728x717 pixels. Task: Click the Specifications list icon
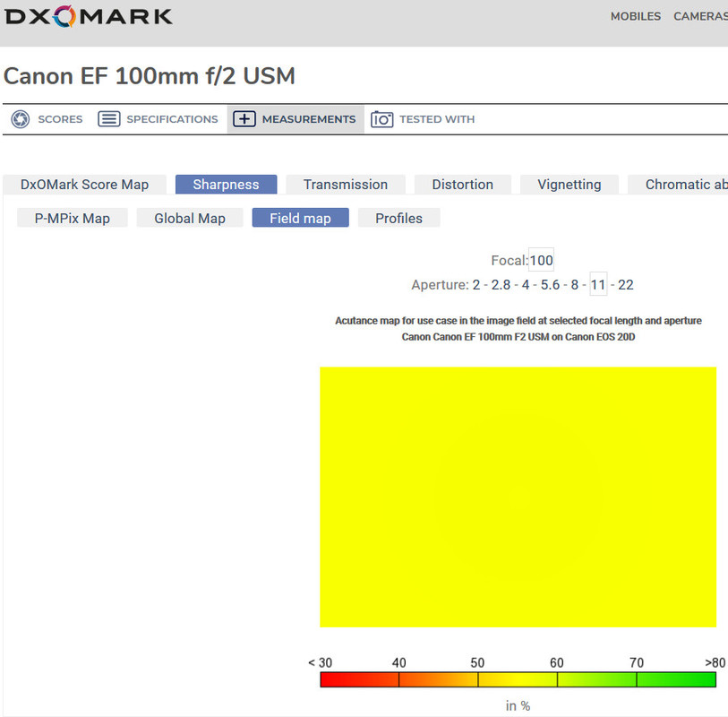(109, 119)
